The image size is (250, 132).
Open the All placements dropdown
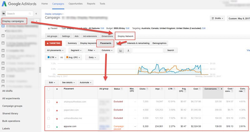(x=55, y=51)
